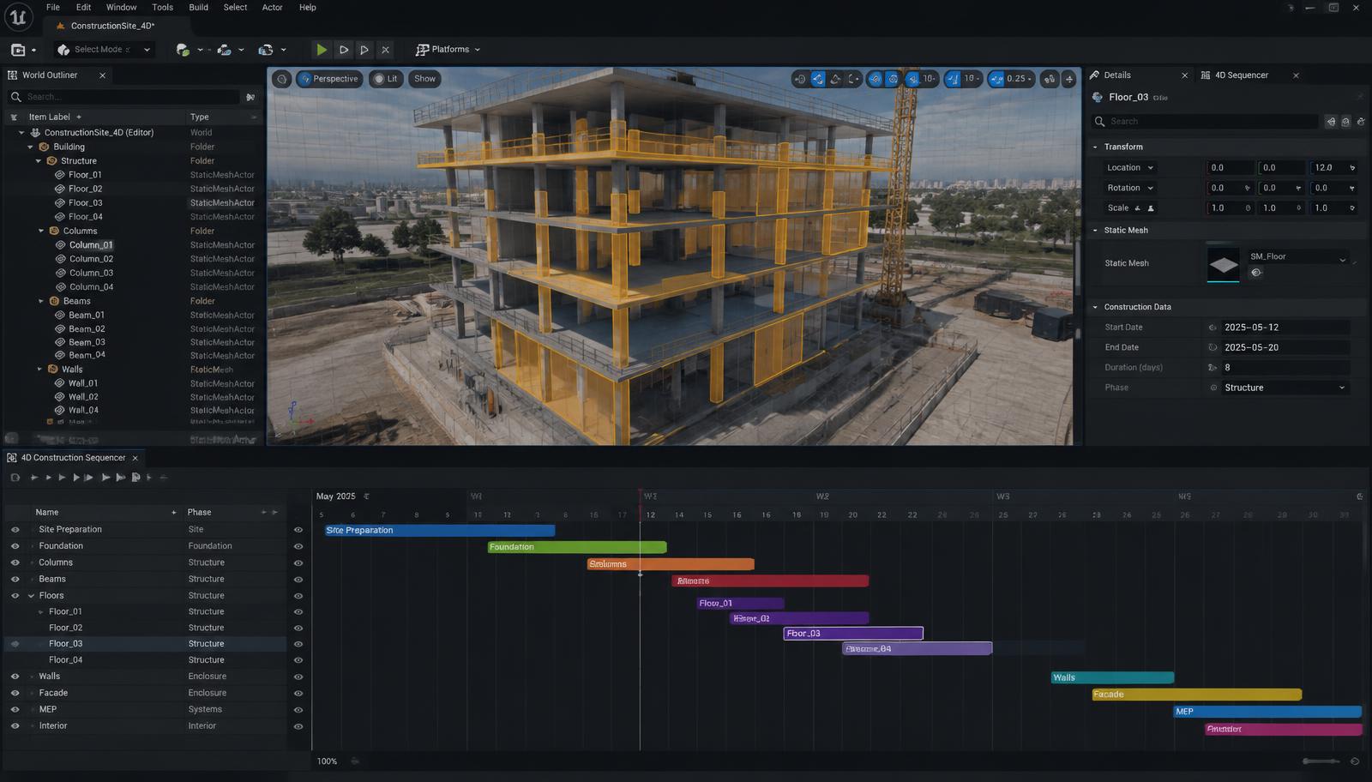
Task: Toggle the right eye of MEP track
Action: (x=298, y=710)
